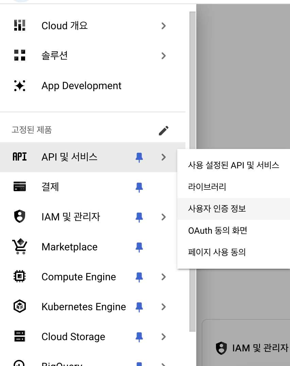290x366 pixels.
Task: Click the 결제 credit card icon
Action: [x=19, y=186]
